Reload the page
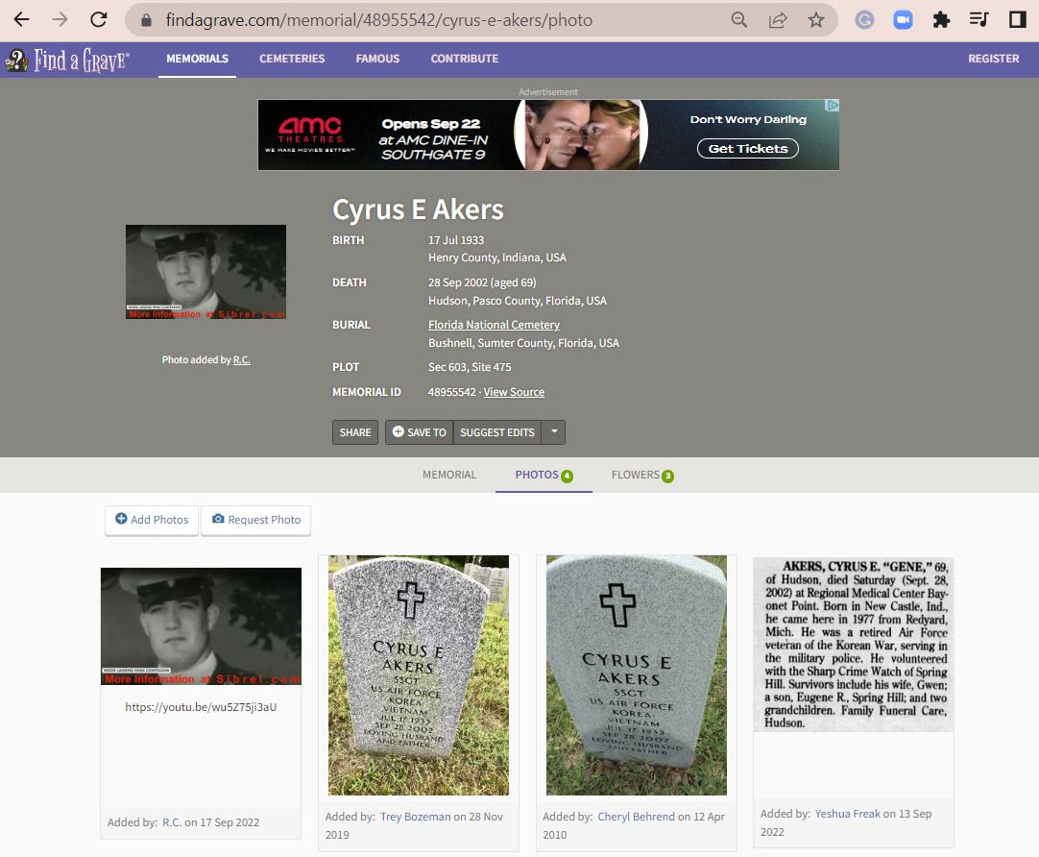This screenshot has width=1039, height=857. [99, 19]
